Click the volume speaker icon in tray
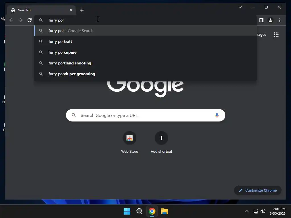291x218 pixels. click(x=263, y=211)
